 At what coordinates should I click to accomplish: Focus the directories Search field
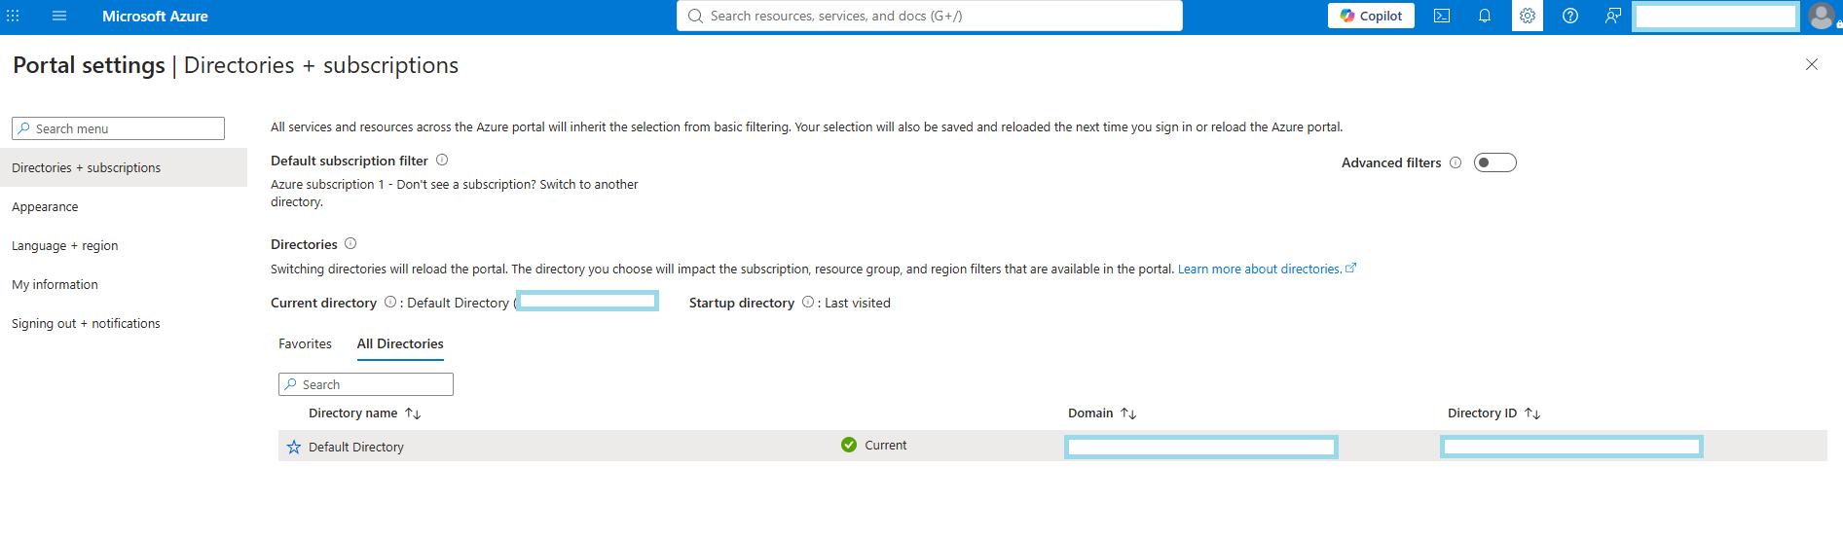coord(366,384)
